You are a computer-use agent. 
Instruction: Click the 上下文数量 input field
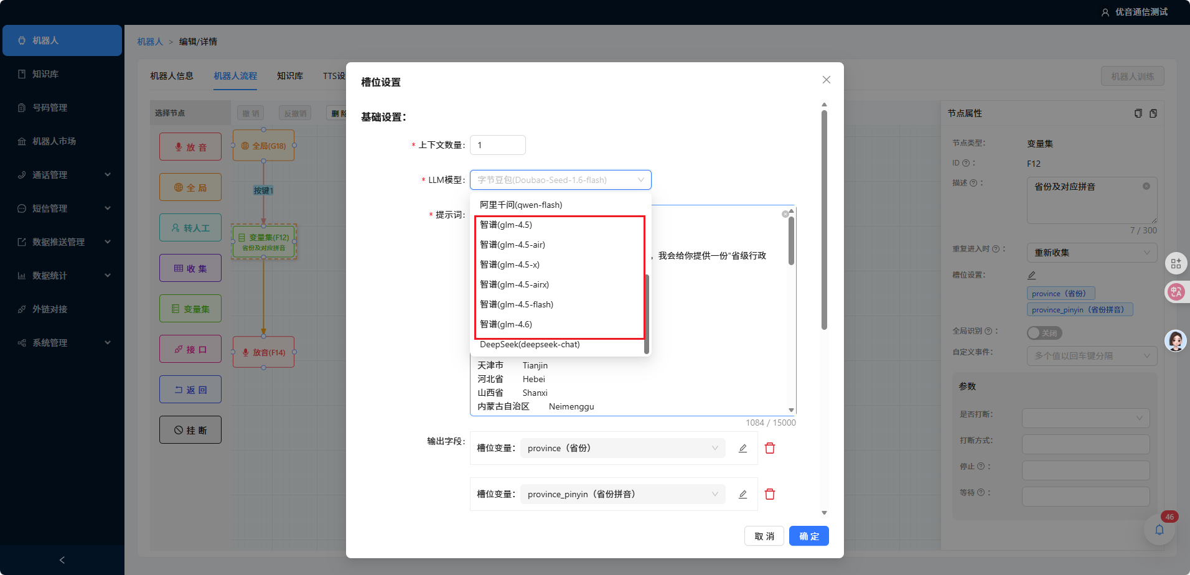pyautogui.click(x=497, y=145)
